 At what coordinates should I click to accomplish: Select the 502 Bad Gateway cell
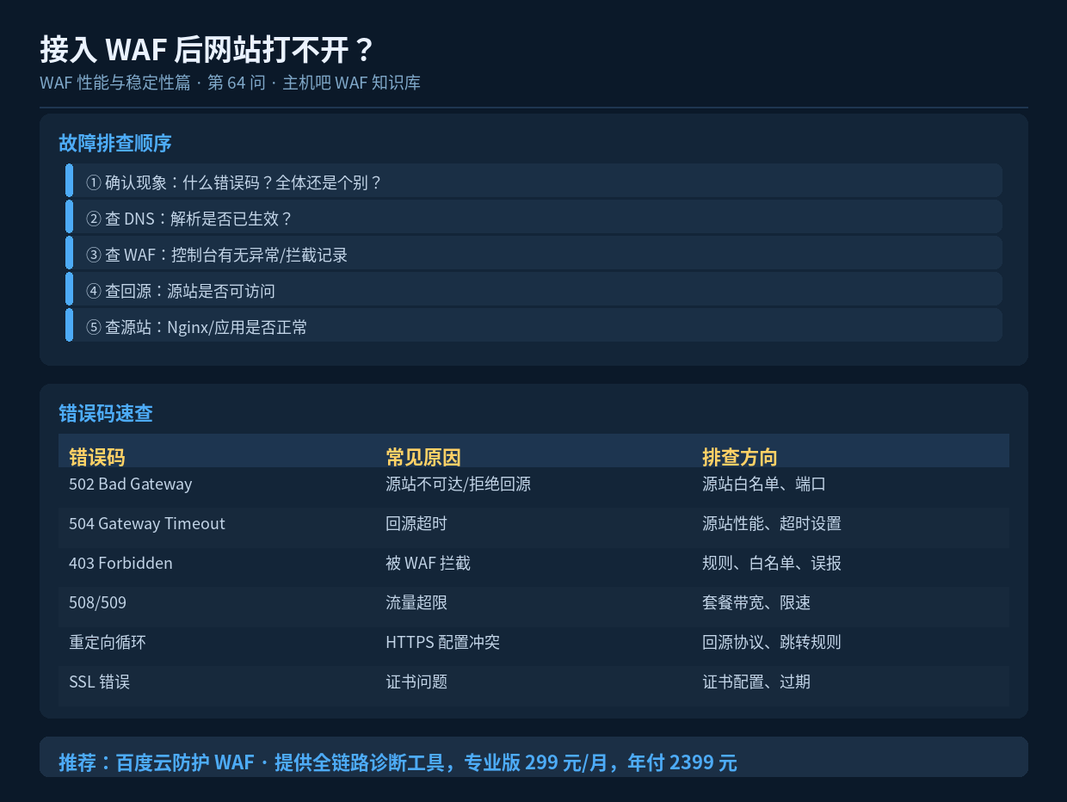coord(131,484)
